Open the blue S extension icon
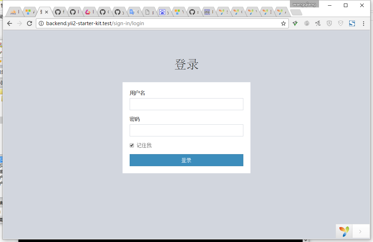Screen dimensions: 373x242 click(x=352, y=23)
